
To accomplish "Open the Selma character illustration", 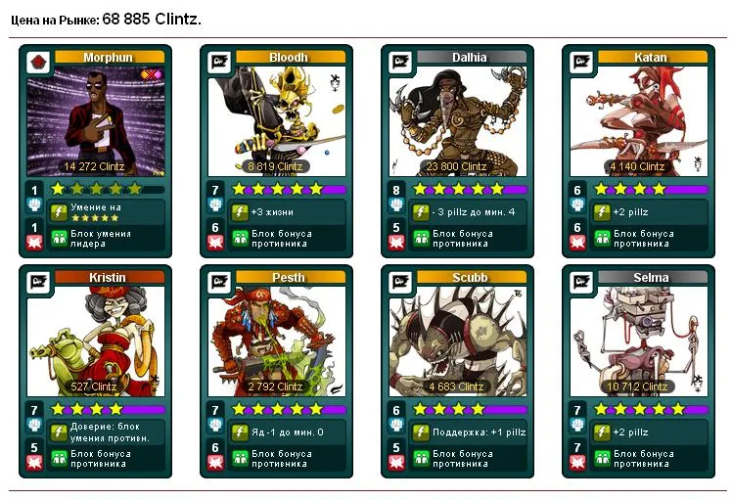I will (x=639, y=341).
